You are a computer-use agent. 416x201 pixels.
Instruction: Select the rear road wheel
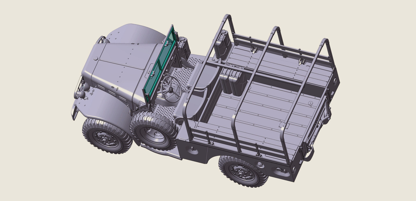click(243, 171)
